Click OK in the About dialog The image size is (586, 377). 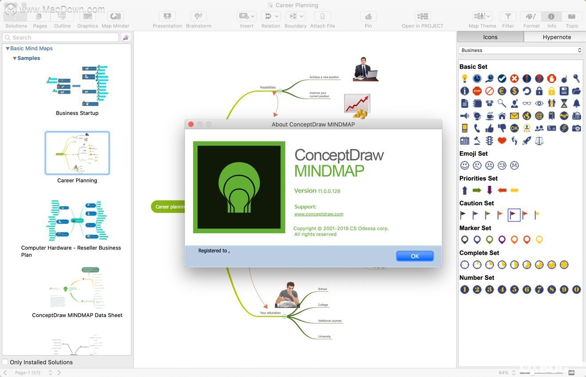click(415, 256)
